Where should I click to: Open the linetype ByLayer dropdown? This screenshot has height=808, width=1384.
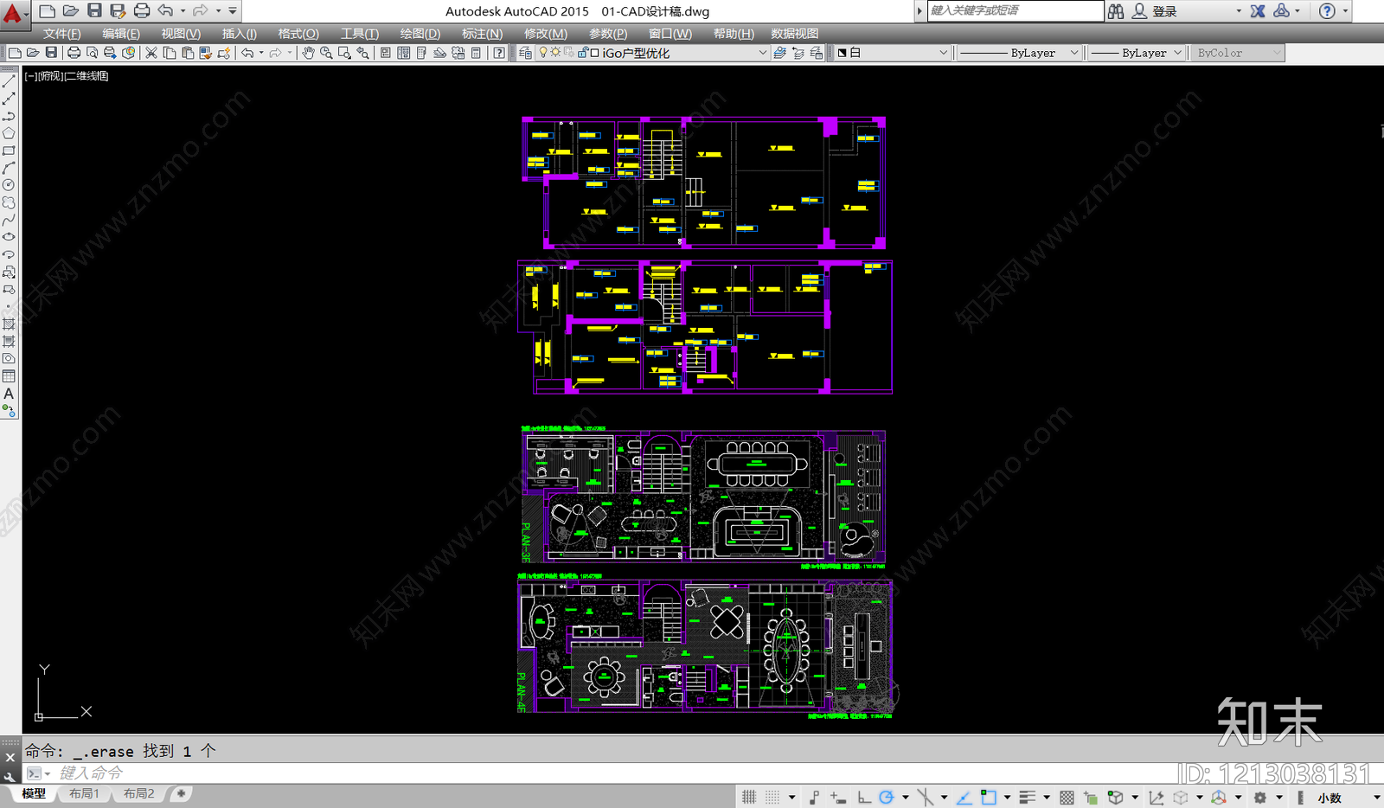click(1074, 53)
